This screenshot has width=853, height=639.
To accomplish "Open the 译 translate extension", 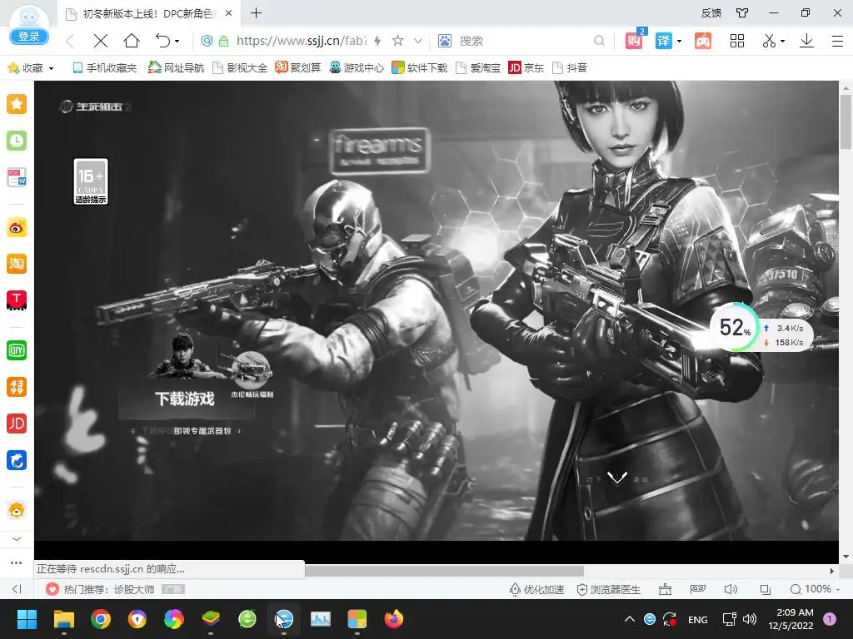I will tap(664, 41).
